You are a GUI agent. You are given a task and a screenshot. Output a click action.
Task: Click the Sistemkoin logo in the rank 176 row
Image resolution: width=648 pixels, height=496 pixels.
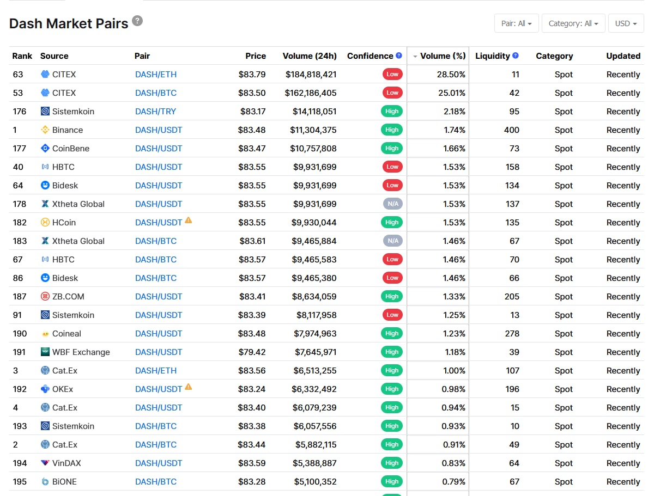[45, 111]
